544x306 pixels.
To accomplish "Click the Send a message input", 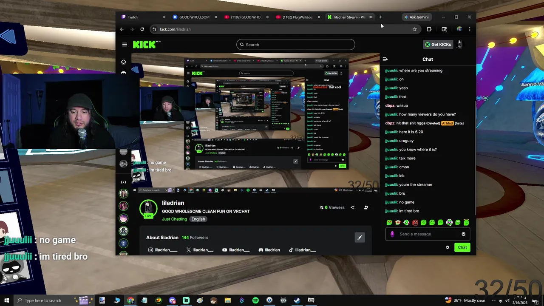I will pos(427,234).
